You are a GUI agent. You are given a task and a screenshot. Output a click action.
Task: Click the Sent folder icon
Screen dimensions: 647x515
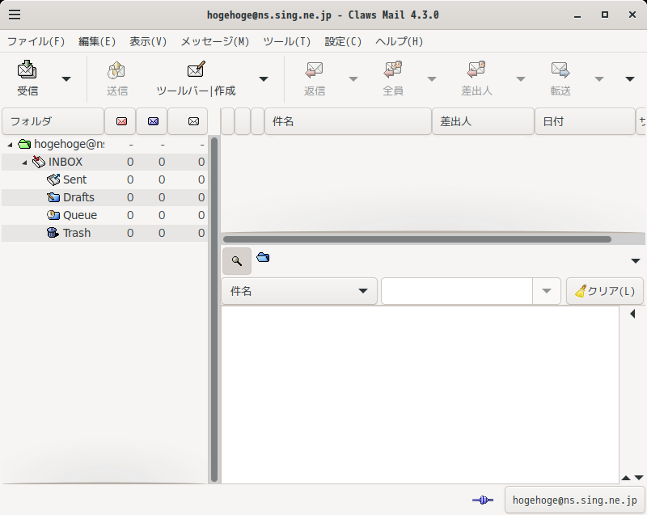pyautogui.click(x=53, y=179)
